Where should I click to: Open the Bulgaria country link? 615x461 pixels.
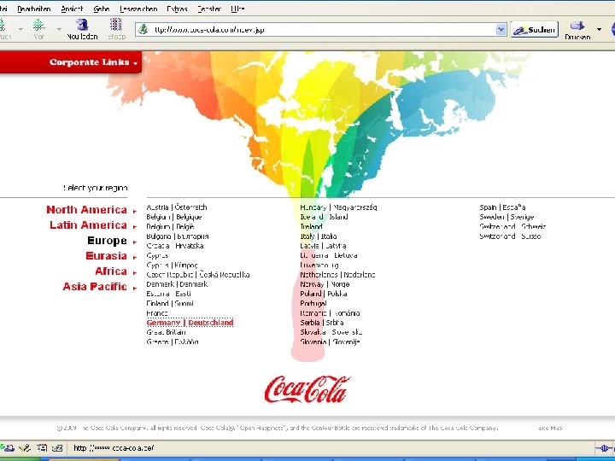(178, 236)
